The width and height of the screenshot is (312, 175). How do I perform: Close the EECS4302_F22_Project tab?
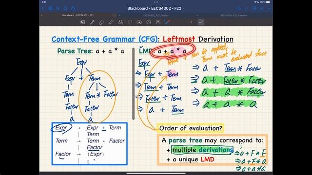119,15
